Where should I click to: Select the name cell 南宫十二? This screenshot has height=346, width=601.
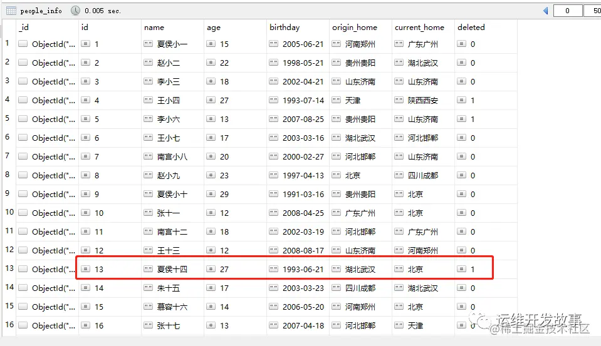[x=172, y=232]
